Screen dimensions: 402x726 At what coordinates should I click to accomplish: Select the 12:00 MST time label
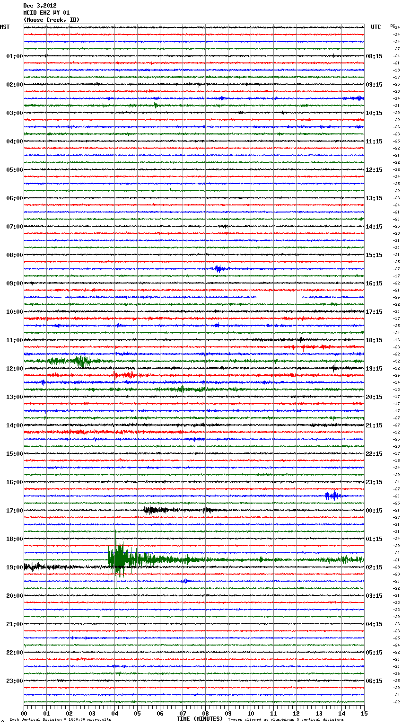click(14, 369)
